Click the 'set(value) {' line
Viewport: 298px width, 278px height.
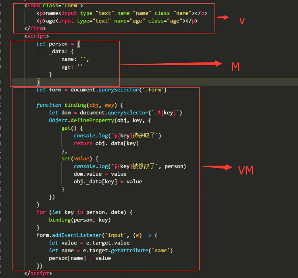(x=80, y=159)
